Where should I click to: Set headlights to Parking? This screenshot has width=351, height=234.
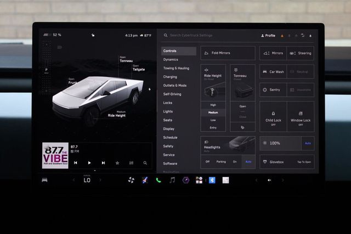(x=221, y=161)
